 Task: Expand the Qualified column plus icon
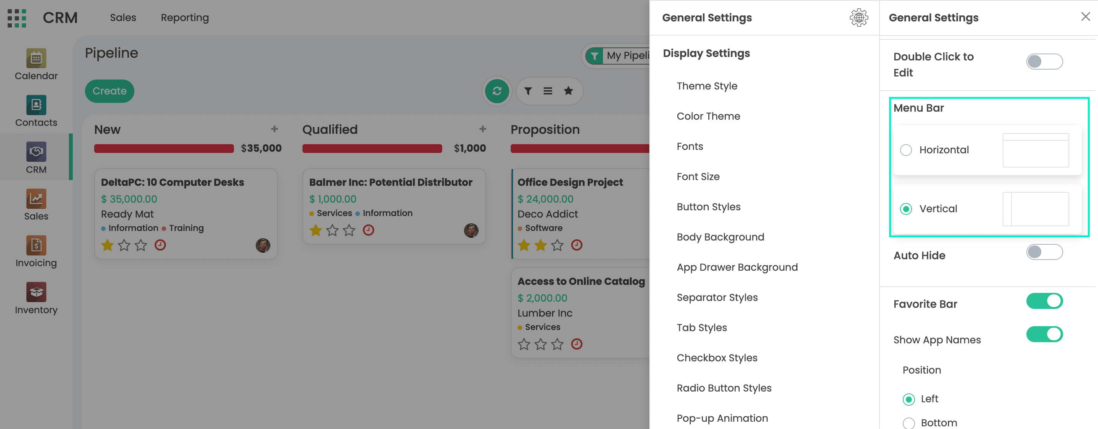pyautogui.click(x=482, y=129)
